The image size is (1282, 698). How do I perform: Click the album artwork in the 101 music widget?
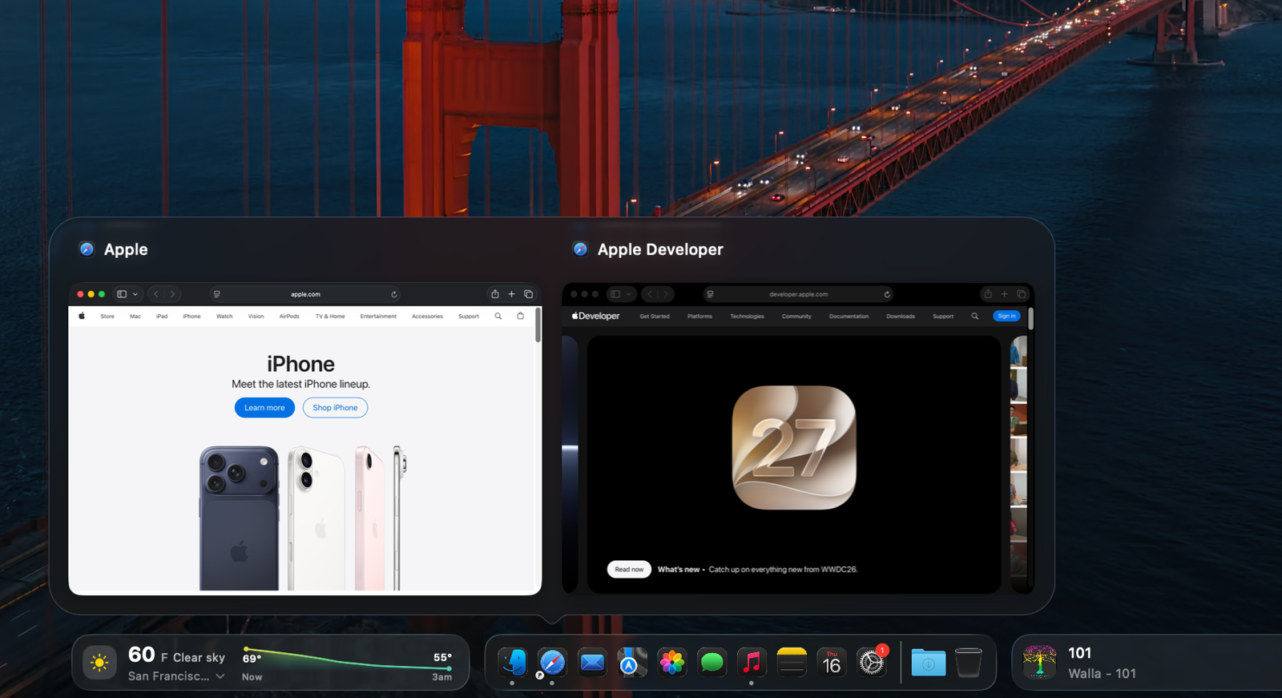coord(1040,663)
